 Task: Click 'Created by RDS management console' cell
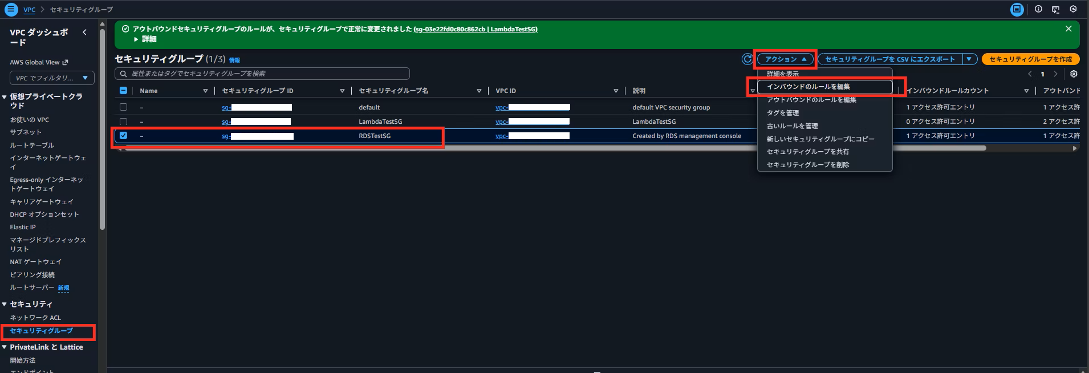point(686,136)
